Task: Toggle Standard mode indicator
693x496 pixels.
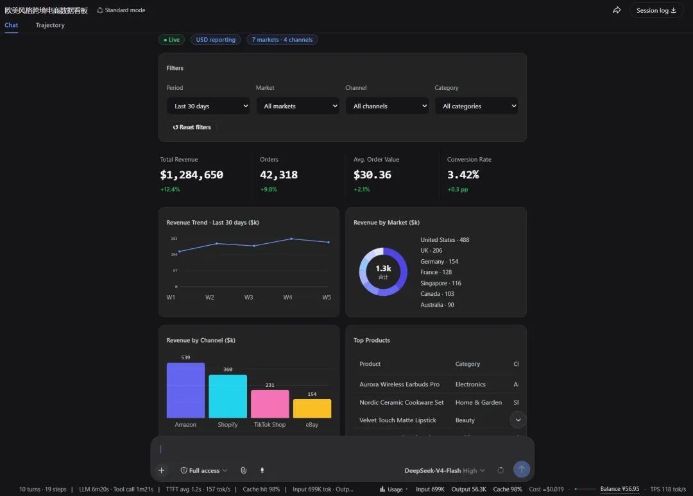Action: coord(121,10)
